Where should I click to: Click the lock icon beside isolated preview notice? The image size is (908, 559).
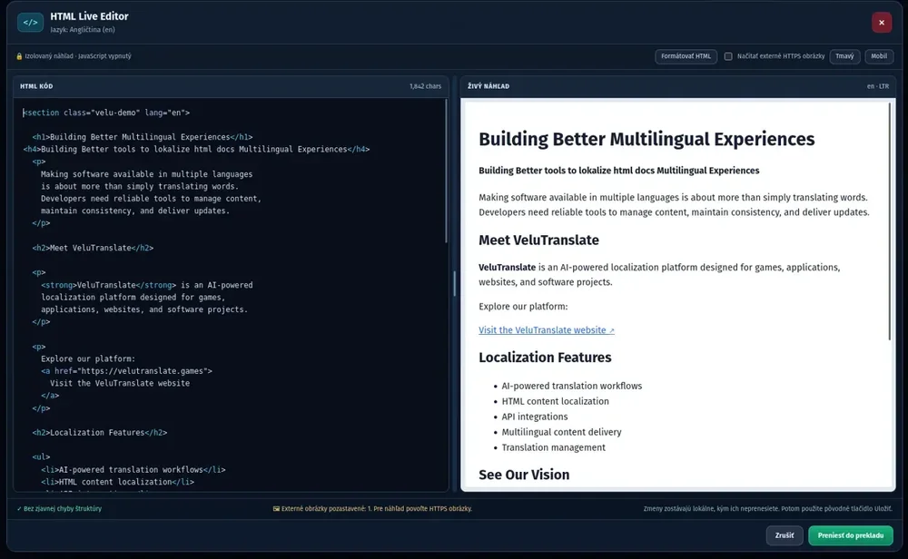pos(19,56)
